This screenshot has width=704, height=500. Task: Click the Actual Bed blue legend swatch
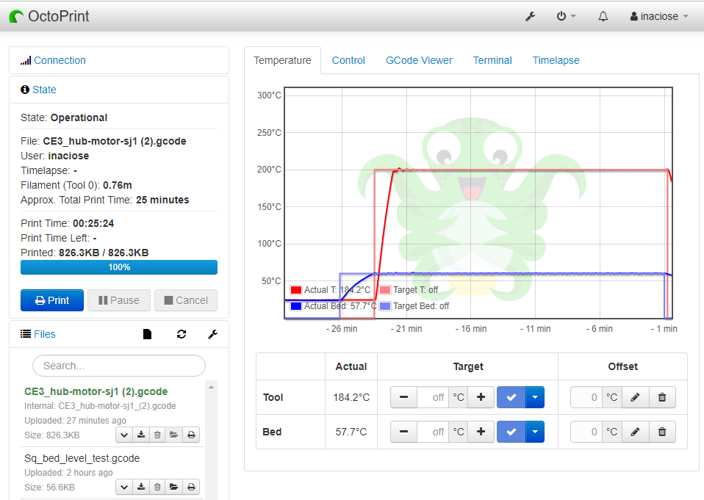[x=296, y=306]
